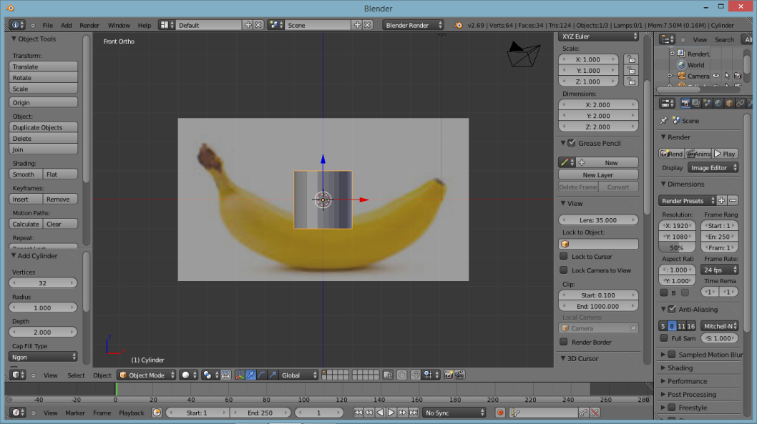Open the Object Mode dropdown
This screenshot has width=757, height=424.
[x=147, y=375]
